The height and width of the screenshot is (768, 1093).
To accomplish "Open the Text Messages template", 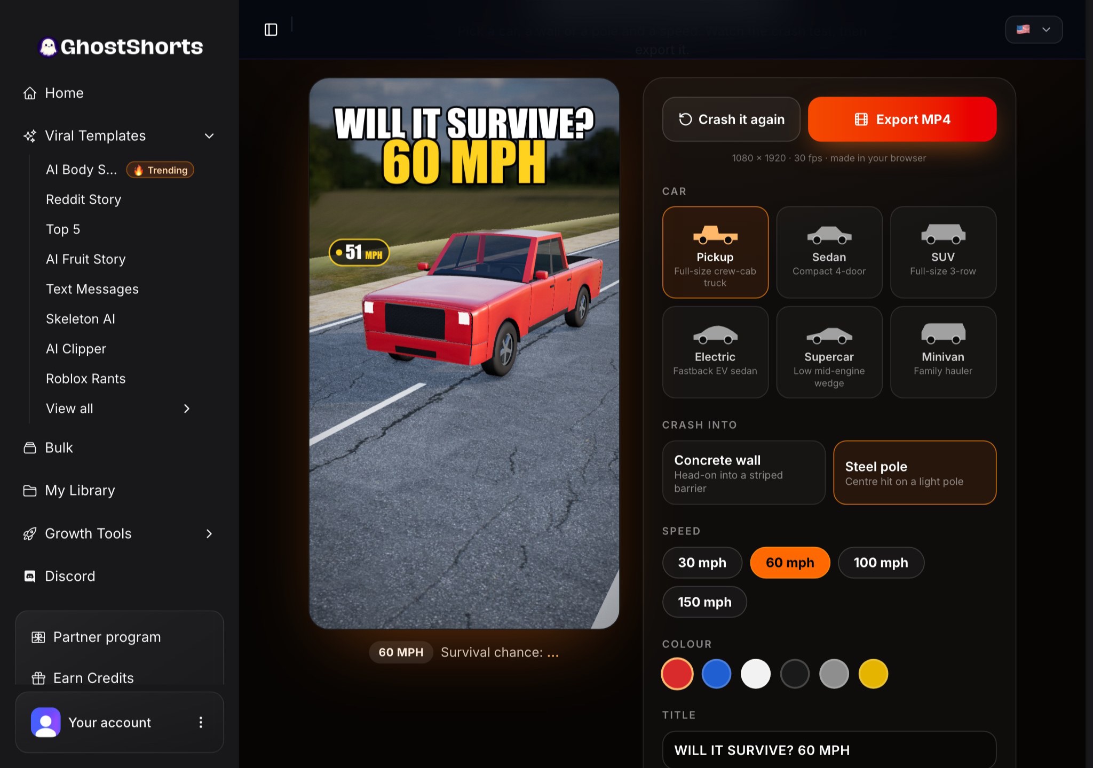I will pyautogui.click(x=92, y=289).
